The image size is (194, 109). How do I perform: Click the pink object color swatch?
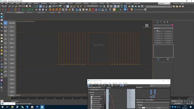point(172,25)
